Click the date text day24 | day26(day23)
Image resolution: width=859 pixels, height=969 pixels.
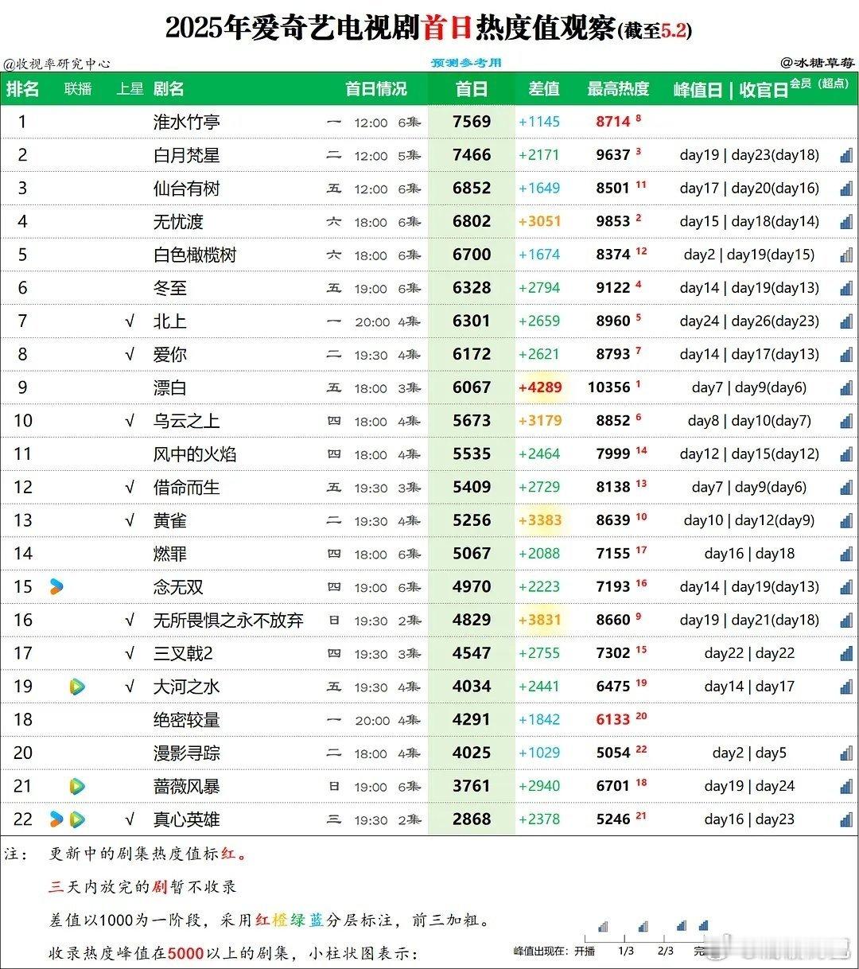[749, 321]
